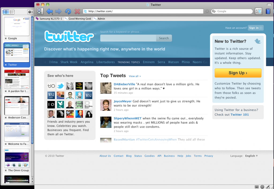Open the Privacy footer link

(209, 156)
